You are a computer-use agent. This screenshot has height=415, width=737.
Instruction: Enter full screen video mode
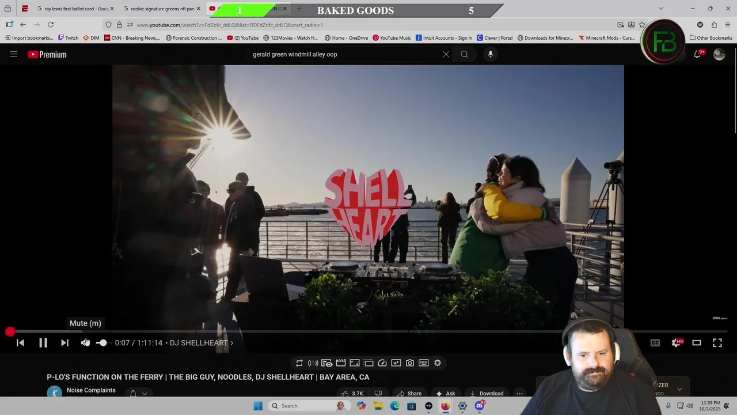pos(717,343)
